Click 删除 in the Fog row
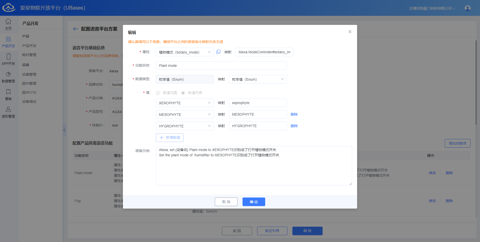 click(449, 201)
